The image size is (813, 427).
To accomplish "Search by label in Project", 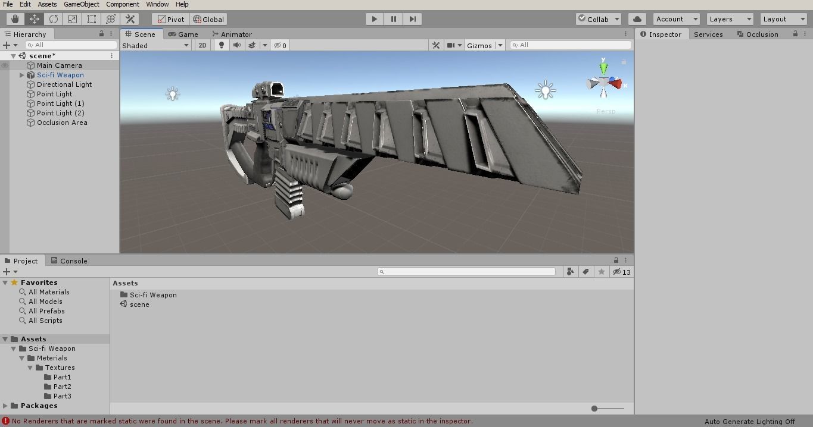I will click(x=586, y=272).
